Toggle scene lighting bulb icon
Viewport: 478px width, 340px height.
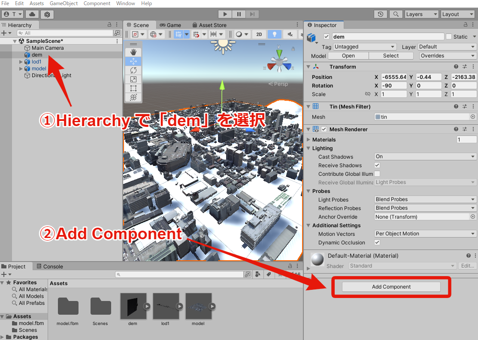274,34
